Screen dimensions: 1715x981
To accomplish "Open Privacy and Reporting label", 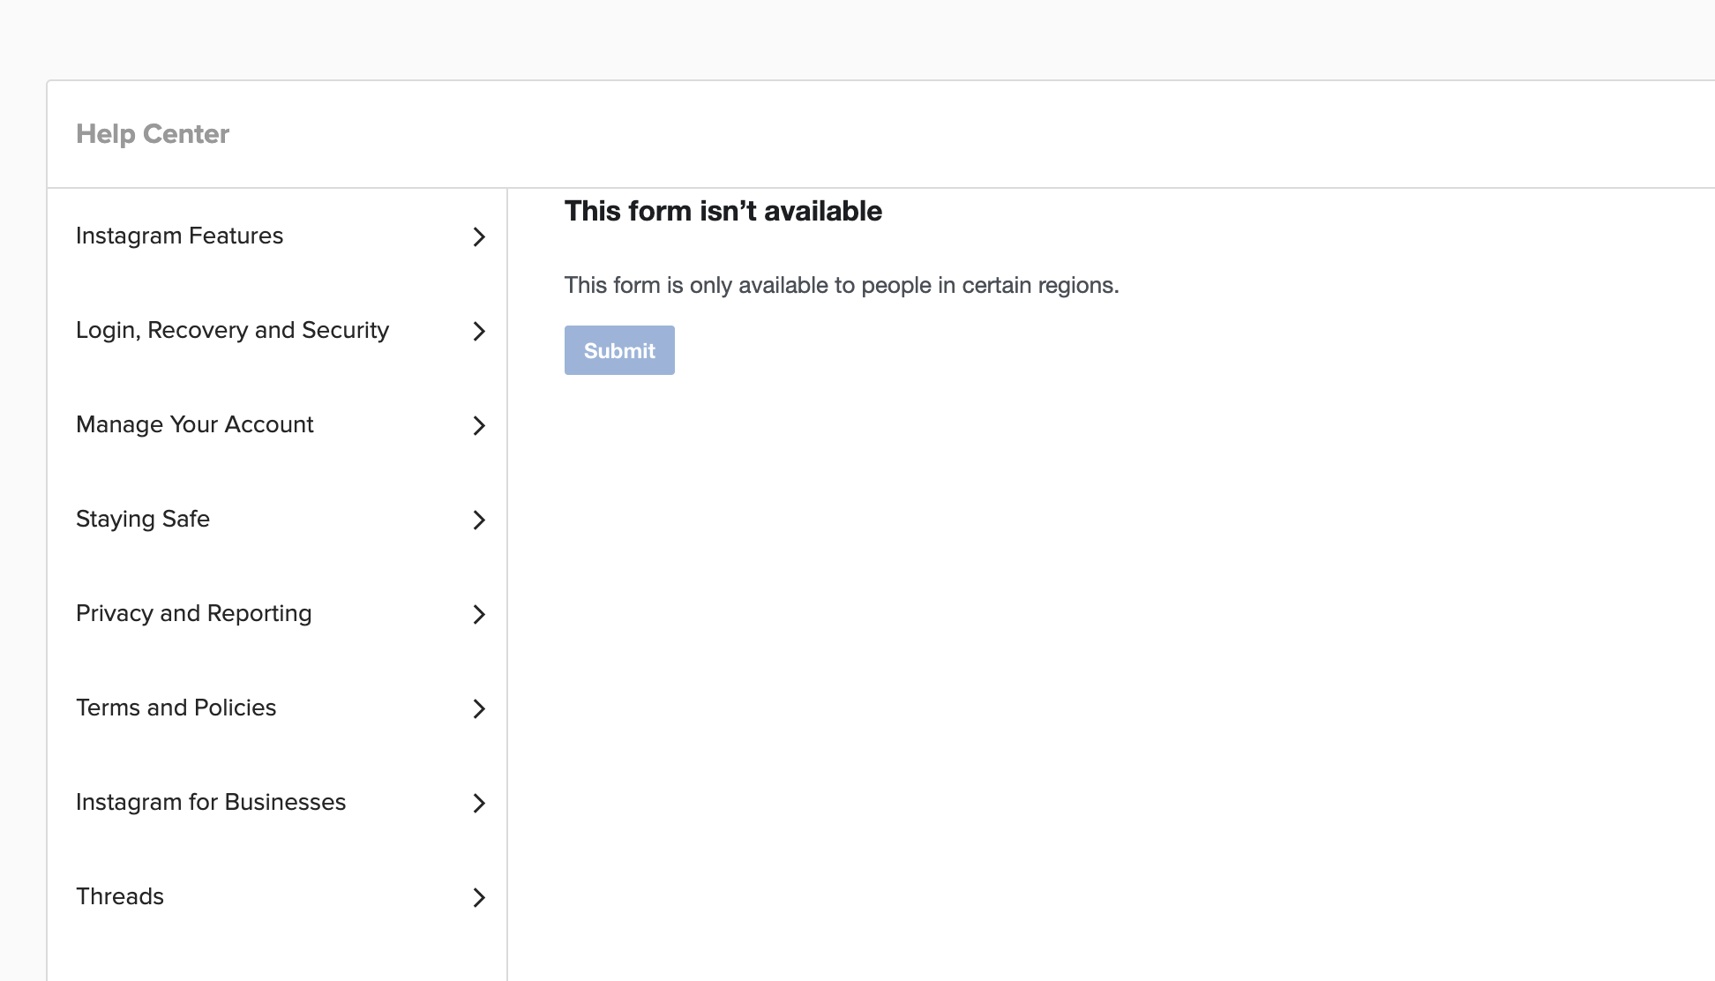I will tap(194, 613).
